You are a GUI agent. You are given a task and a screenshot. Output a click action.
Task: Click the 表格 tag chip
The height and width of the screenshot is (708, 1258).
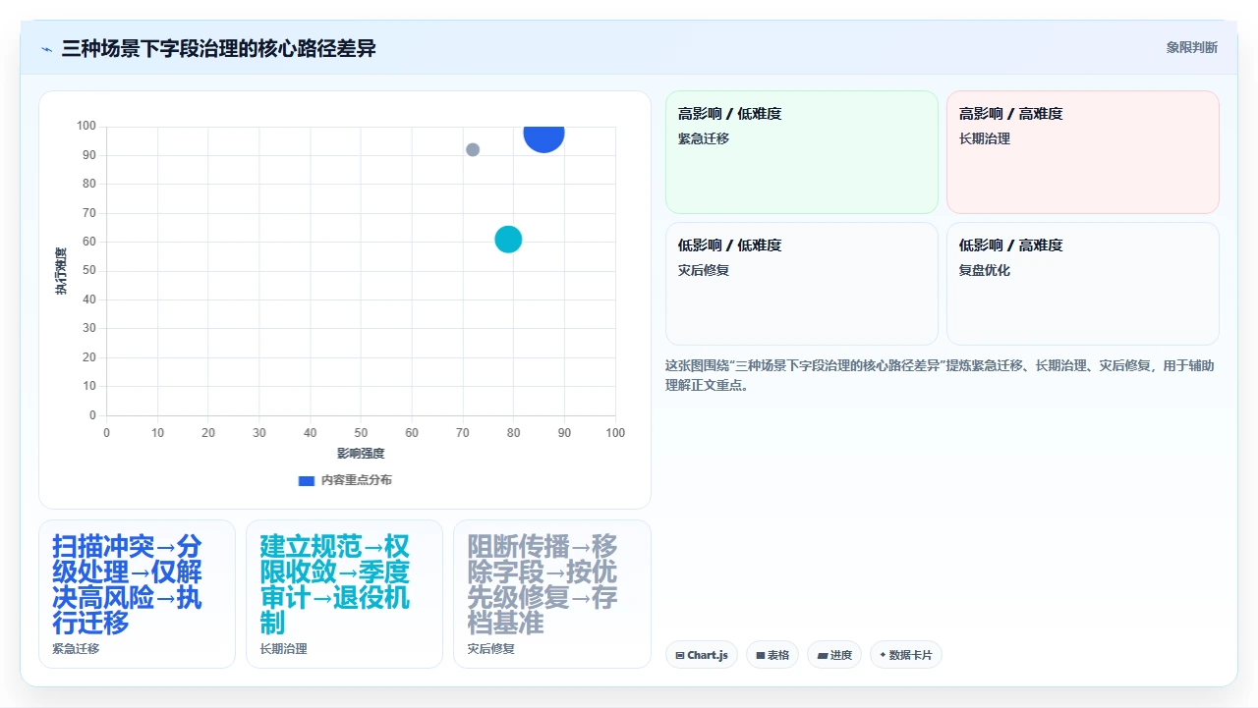tap(772, 655)
